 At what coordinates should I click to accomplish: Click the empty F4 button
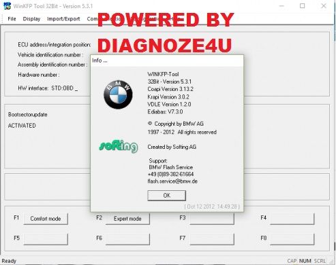tap(292, 219)
